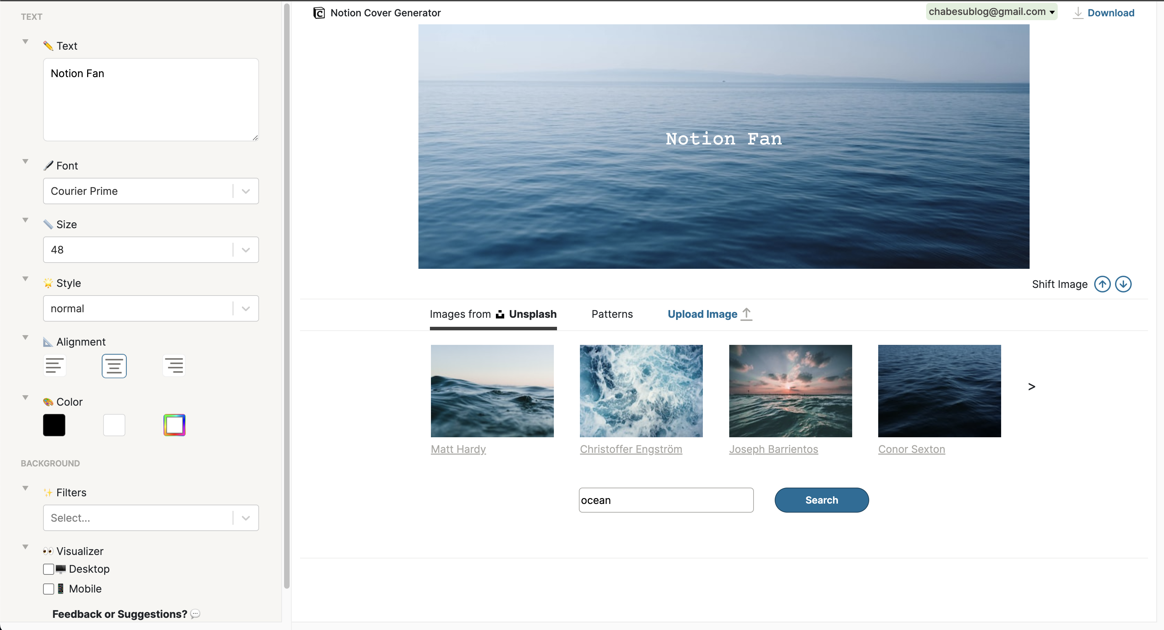Click the sidebar vertical scrollbar
Image resolution: width=1164 pixels, height=630 pixels.
286,296
